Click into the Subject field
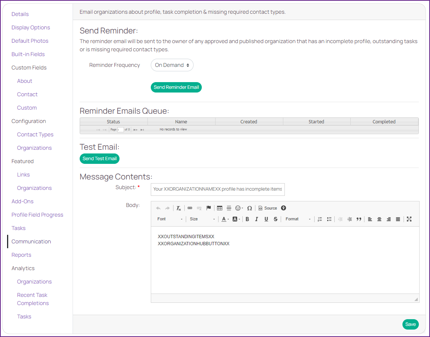 218,189
